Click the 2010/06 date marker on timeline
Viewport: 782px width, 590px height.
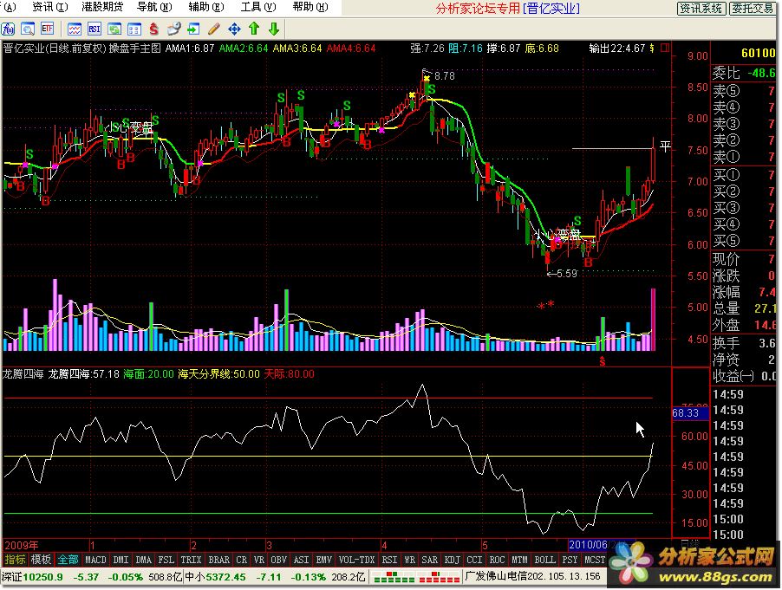pyautogui.click(x=590, y=545)
